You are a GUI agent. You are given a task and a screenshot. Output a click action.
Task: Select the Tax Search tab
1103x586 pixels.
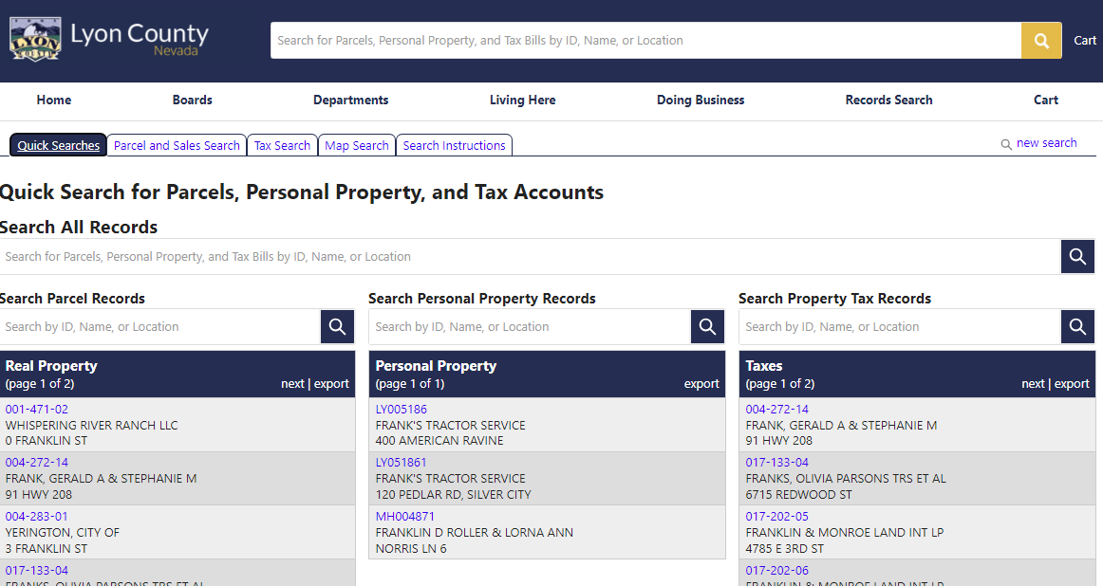coord(282,146)
